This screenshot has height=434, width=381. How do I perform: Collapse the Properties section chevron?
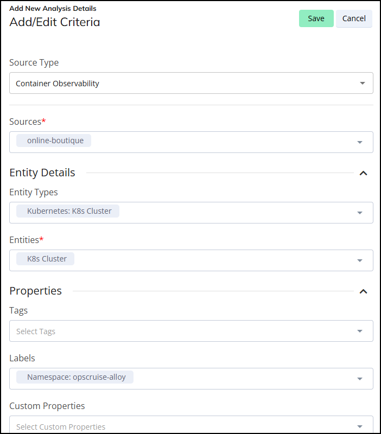pos(364,291)
